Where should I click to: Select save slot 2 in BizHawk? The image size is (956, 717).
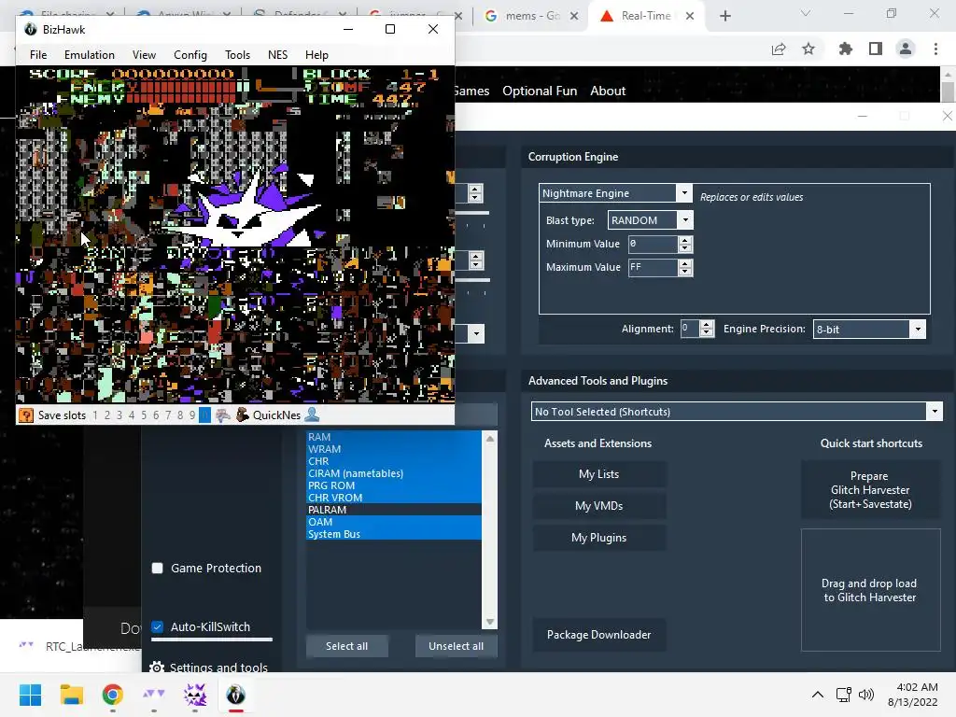[x=107, y=415]
